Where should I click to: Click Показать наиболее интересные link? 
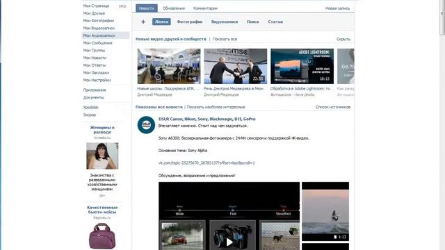pyautogui.click(x=216, y=107)
